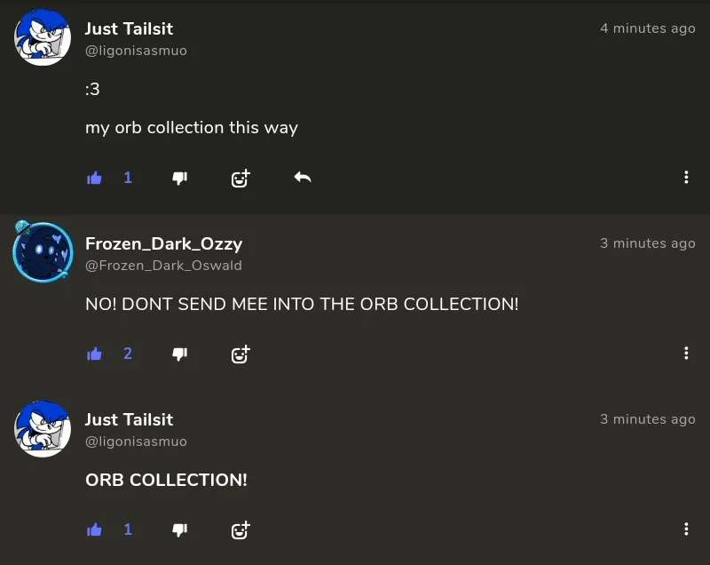The height and width of the screenshot is (565, 710).
Task: Dislike the 'ORB COLLECTION!' comment
Action: tap(179, 529)
